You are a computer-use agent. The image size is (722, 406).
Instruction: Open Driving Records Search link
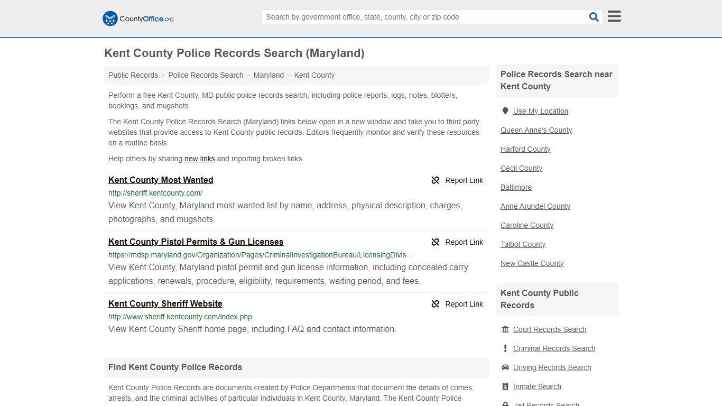pos(552,367)
